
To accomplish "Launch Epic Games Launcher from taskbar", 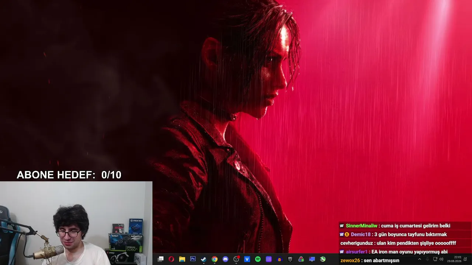I will [x=290, y=259].
